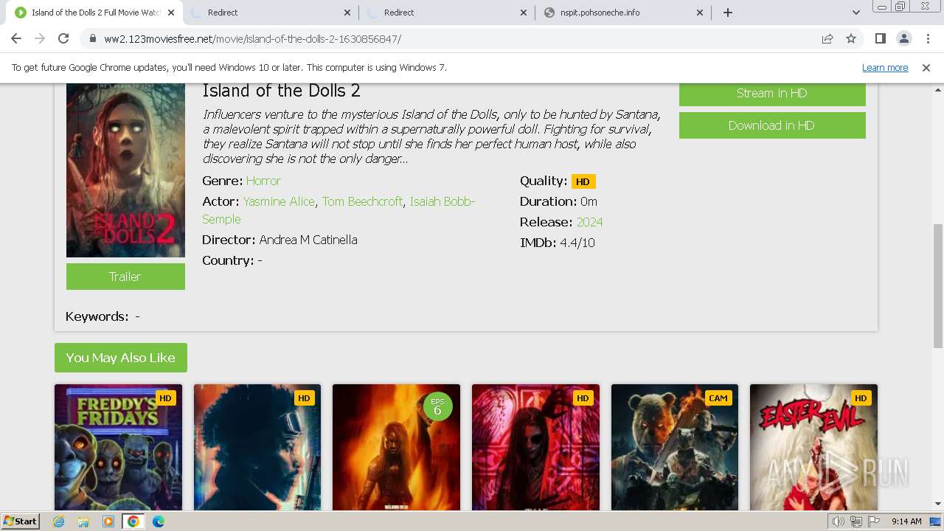Screen dimensions: 944x531
Task: Expand the tab search chevron
Action: click(855, 13)
